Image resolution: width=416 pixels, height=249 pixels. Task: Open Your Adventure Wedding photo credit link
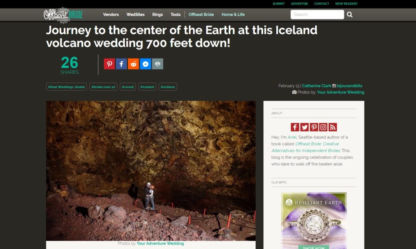pos(340,92)
